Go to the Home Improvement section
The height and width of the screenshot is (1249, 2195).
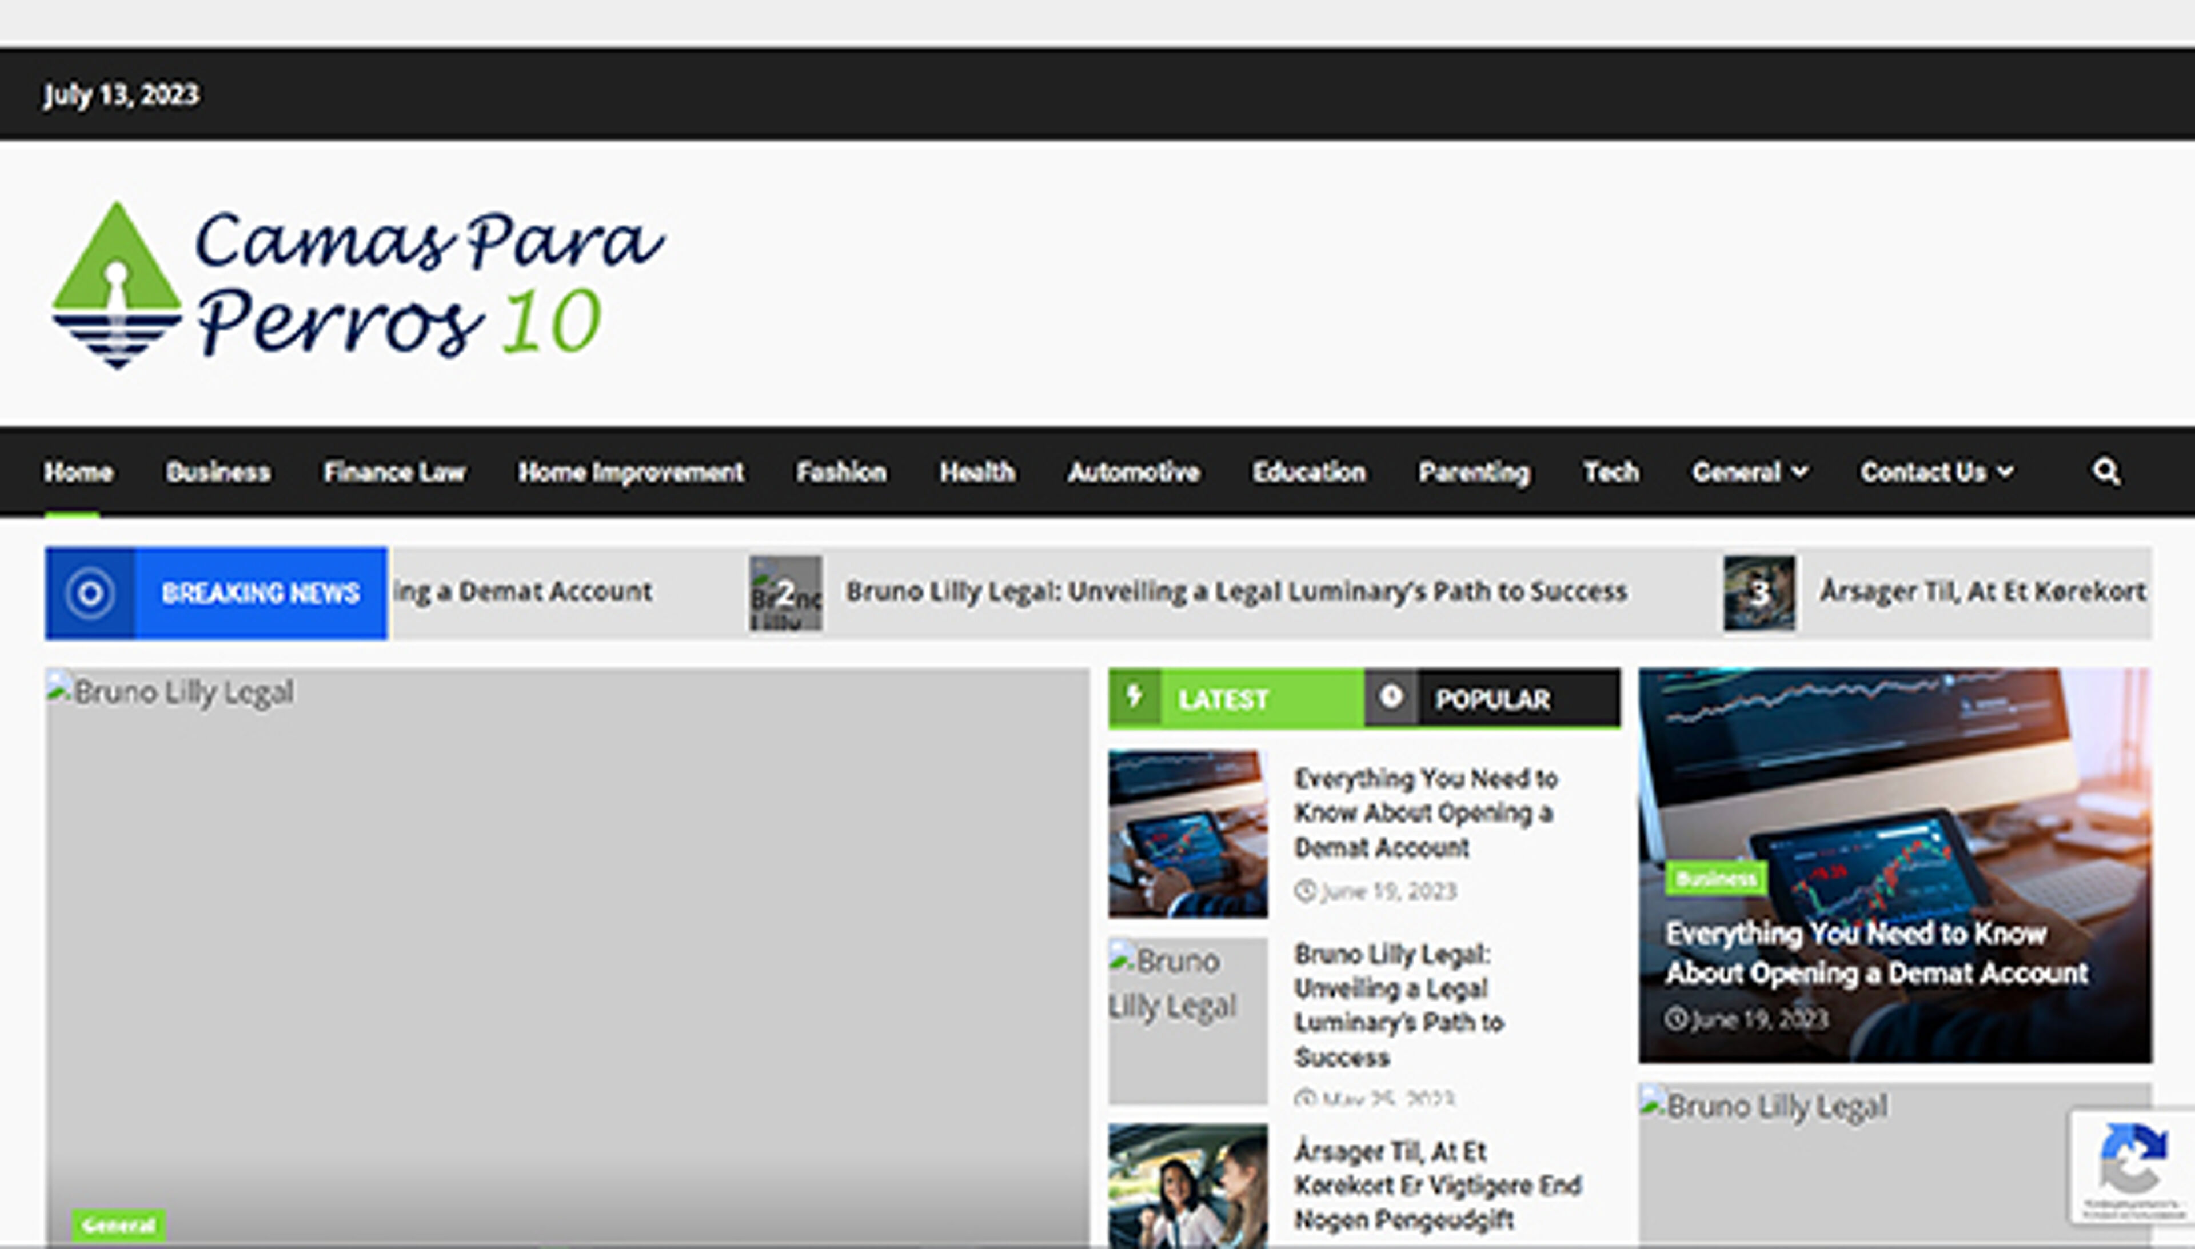click(x=630, y=472)
